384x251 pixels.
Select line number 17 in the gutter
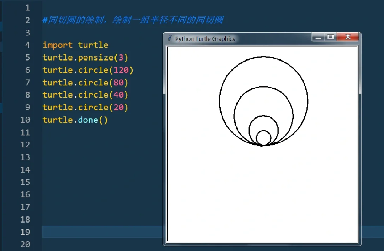click(x=25, y=207)
